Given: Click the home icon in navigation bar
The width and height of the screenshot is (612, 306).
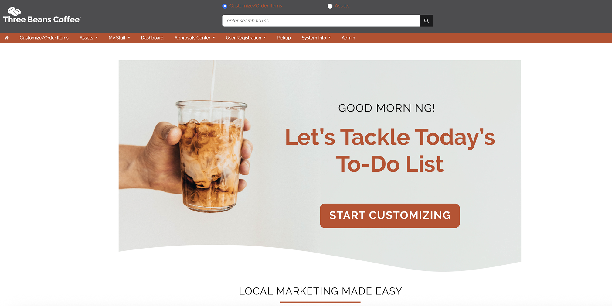Looking at the screenshot, I should 7,38.
